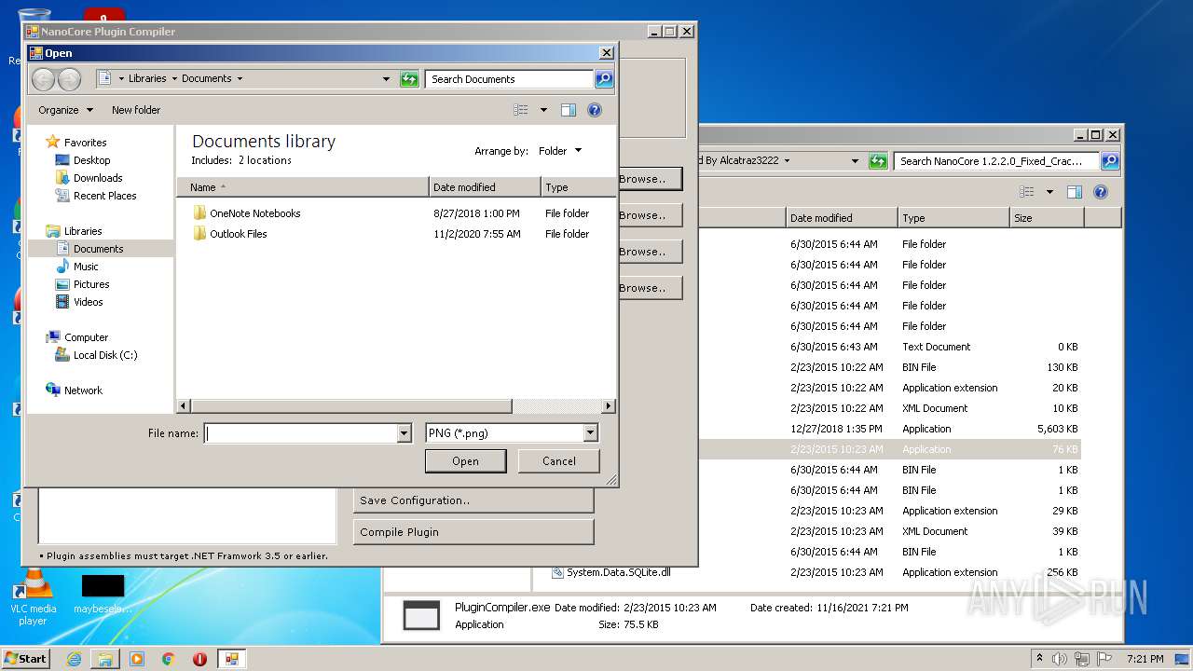Open the address bar history dropdown

(x=386, y=79)
